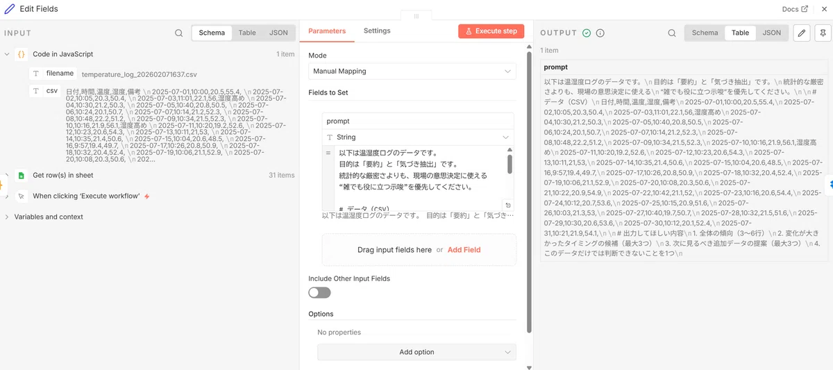
Task: Click the panel drag handle above Parameters
Action: [x=416, y=15]
